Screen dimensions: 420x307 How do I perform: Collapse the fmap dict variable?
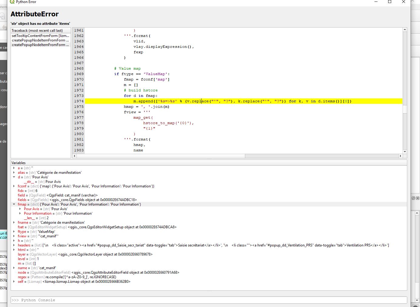14,204
